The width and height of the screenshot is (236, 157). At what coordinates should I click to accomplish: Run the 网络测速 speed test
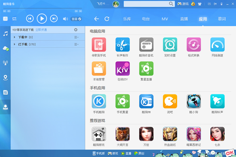tap(218, 45)
